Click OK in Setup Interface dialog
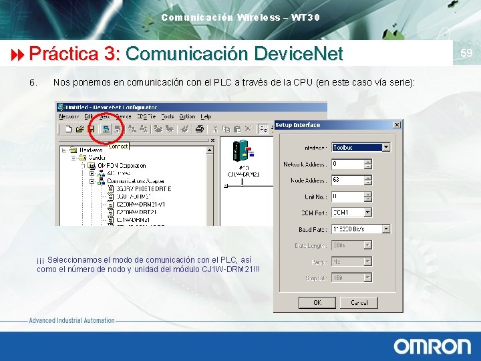The width and height of the screenshot is (481, 361). (x=317, y=303)
